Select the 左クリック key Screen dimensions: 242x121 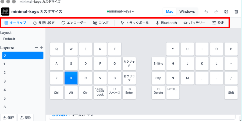click(129, 63)
